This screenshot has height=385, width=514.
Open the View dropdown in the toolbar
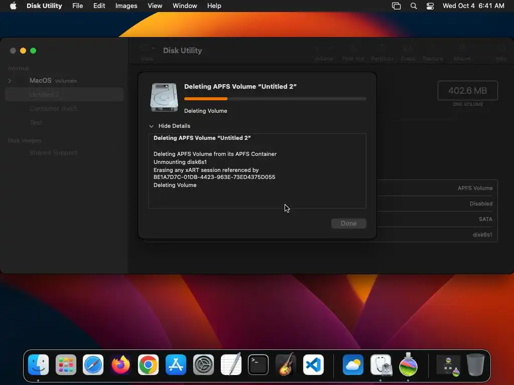coord(147,53)
